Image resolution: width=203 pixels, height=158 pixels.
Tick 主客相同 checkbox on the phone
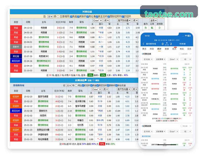click(x=180, y=54)
